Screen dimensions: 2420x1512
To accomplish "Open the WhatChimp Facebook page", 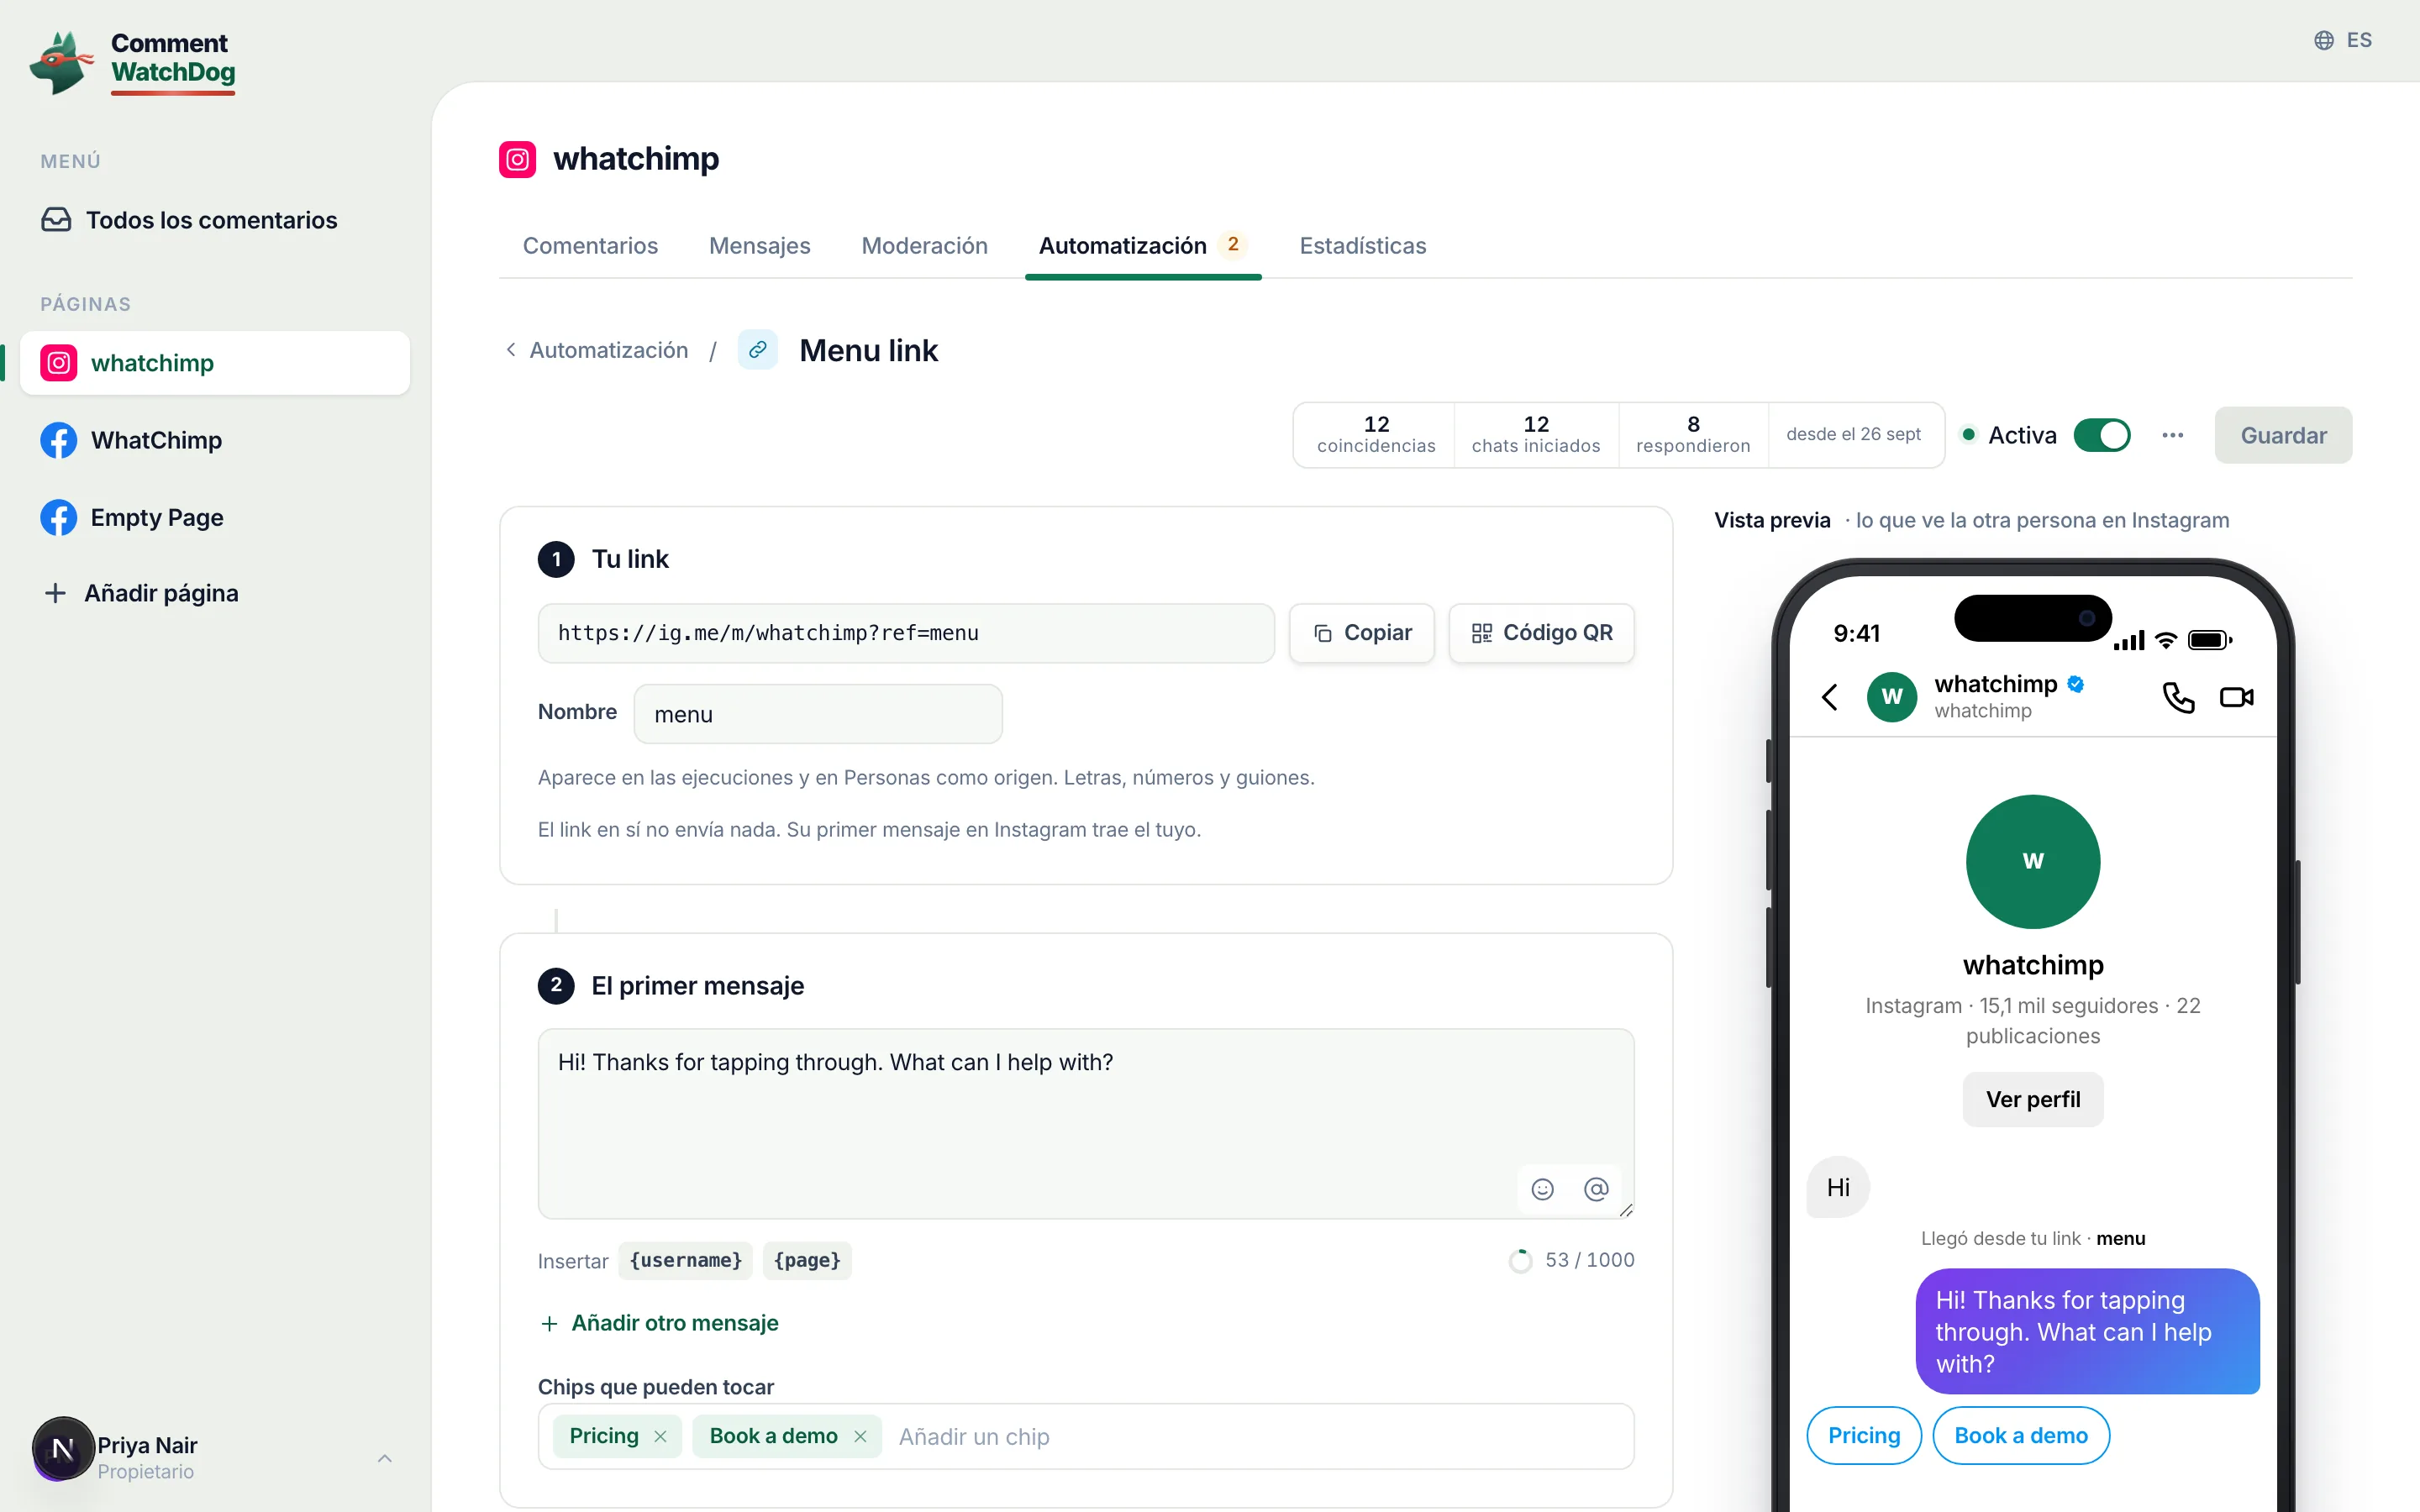I will [215, 440].
